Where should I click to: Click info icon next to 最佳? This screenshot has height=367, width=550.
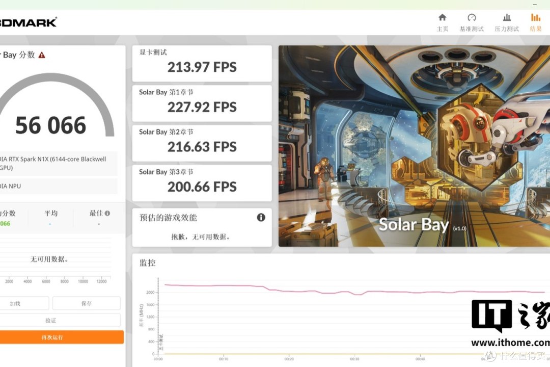coord(107,213)
